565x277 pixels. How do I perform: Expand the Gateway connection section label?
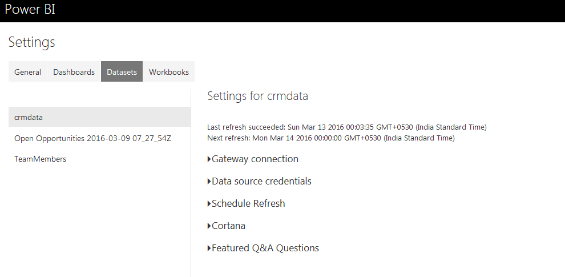click(255, 159)
